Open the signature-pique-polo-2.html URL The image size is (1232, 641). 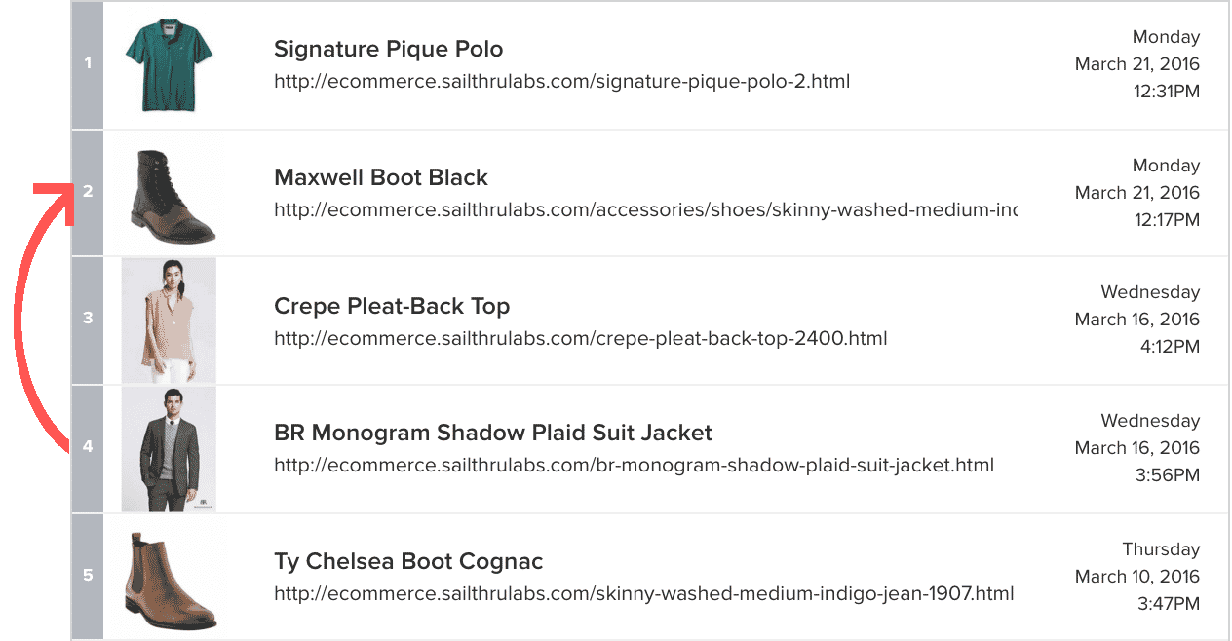click(561, 81)
